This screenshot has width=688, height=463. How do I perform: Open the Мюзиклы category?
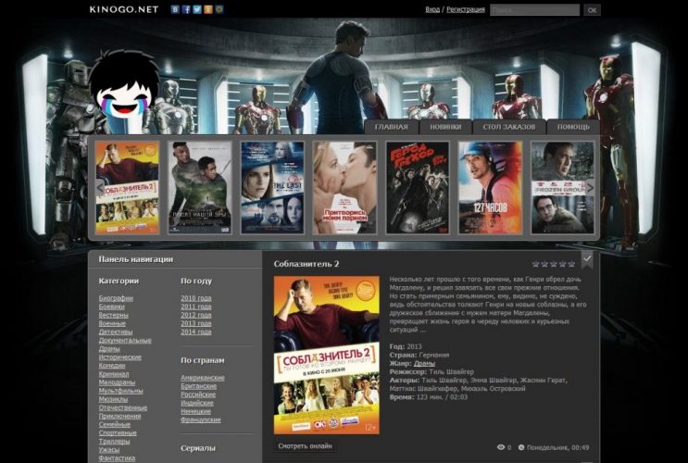pyautogui.click(x=113, y=399)
